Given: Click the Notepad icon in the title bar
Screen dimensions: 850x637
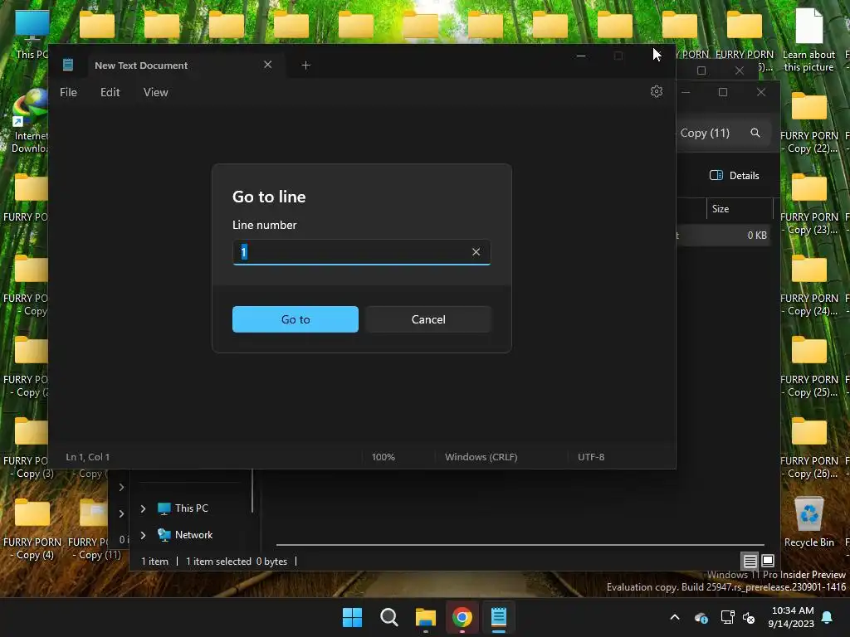Looking at the screenshot, I should click(68, 65).
